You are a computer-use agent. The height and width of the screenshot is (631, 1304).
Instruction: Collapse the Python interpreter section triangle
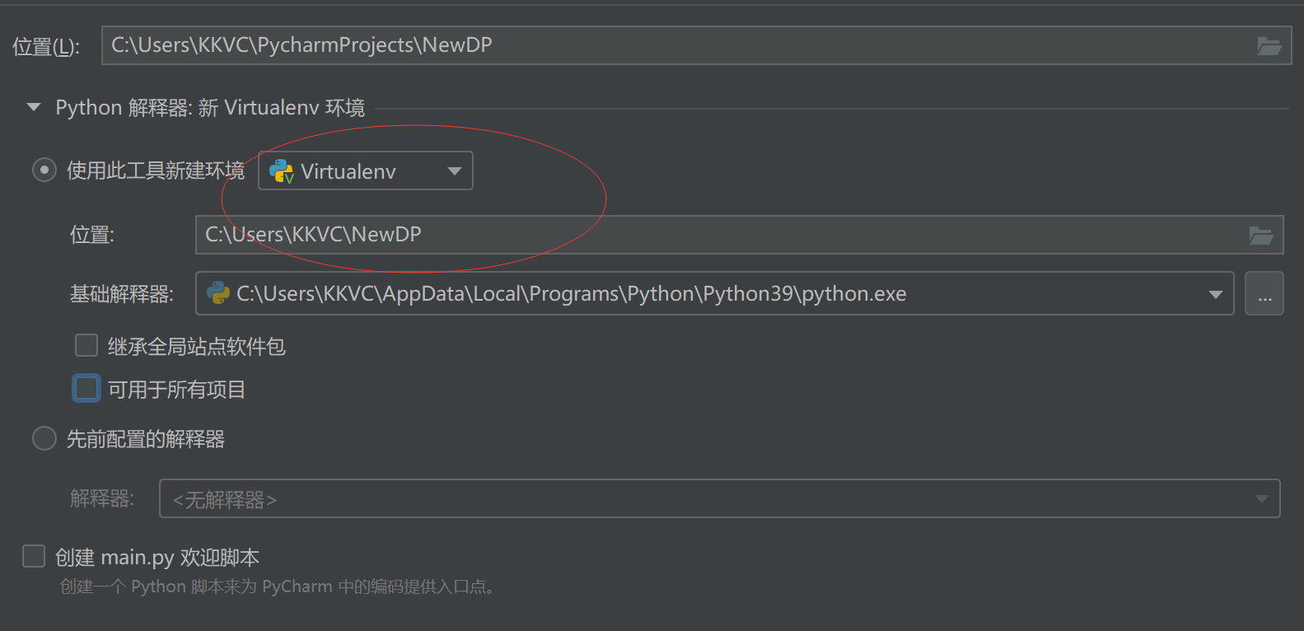click(34, 107)
